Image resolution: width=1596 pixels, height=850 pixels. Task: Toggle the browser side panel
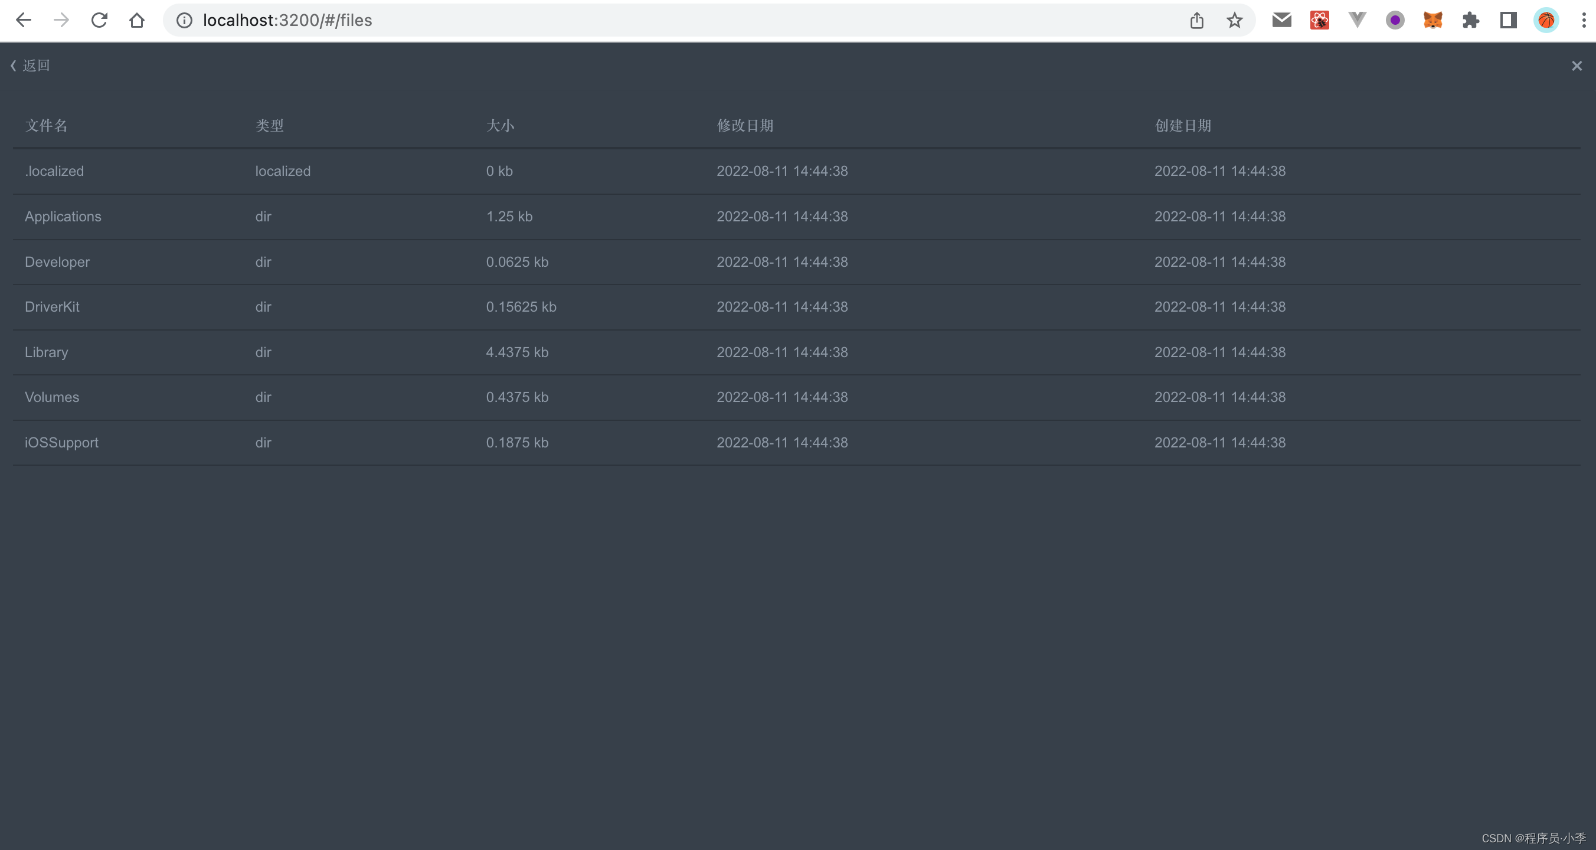1509,21
